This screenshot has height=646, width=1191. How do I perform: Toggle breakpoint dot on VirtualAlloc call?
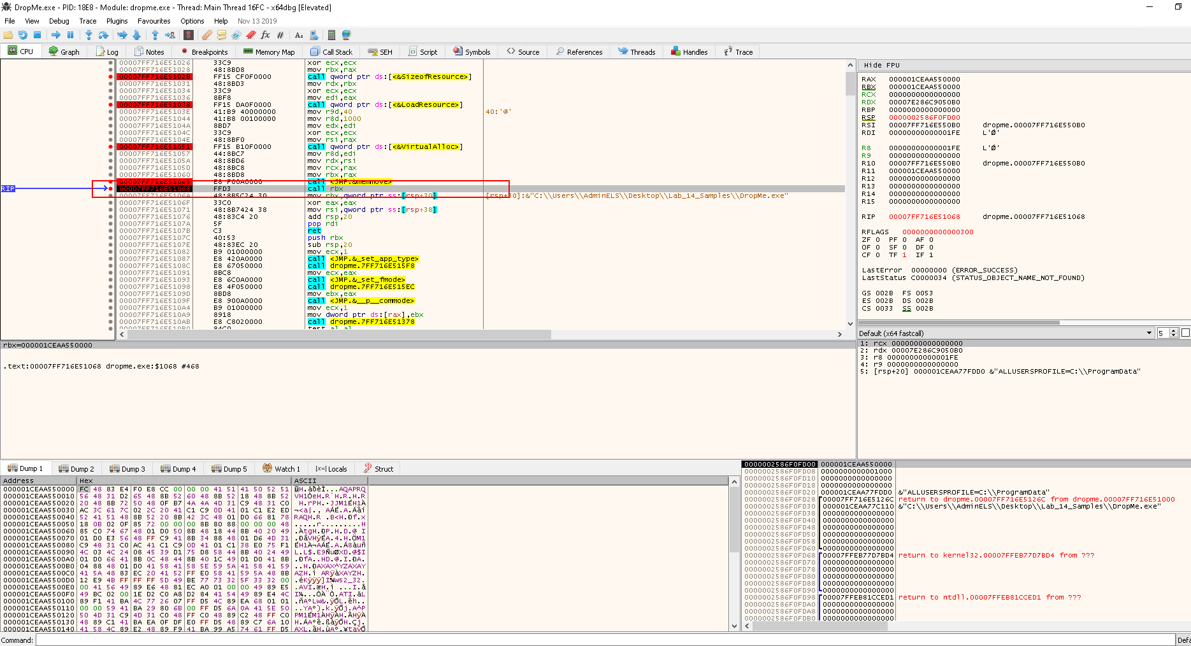tap(111, 146)
